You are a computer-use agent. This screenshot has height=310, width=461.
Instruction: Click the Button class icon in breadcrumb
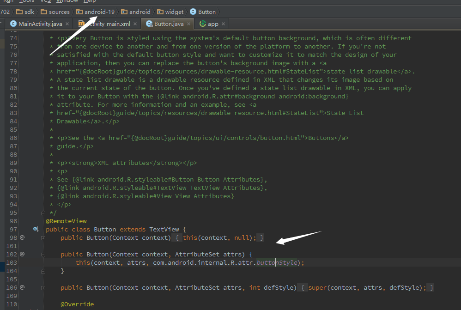point(193,12)
